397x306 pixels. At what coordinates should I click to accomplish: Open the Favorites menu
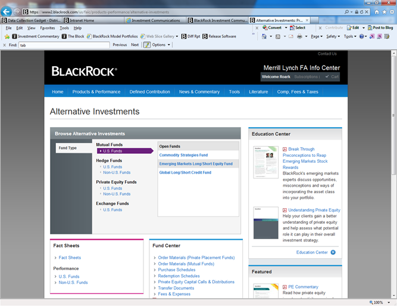coord(48,28)
